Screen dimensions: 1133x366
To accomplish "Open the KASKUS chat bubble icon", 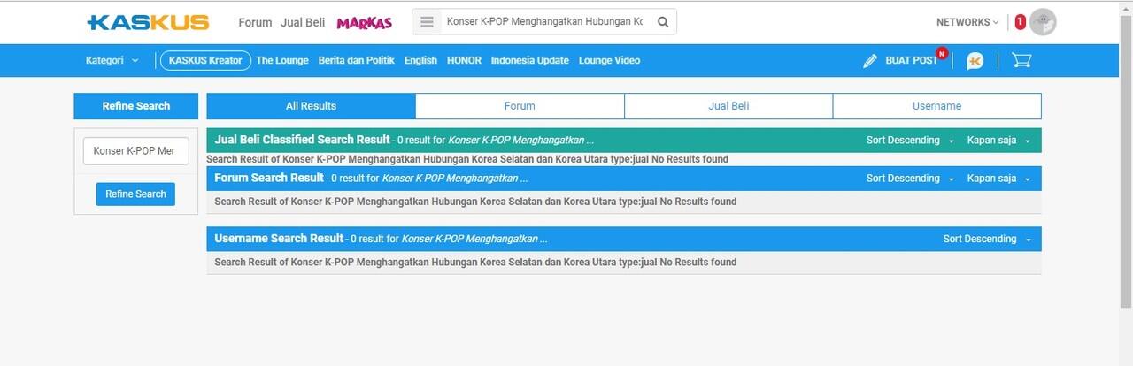I will pyautogui.click(x=975, y=61).
